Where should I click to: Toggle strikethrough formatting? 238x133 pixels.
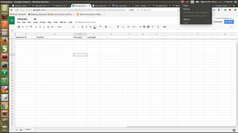coord(90,27)
